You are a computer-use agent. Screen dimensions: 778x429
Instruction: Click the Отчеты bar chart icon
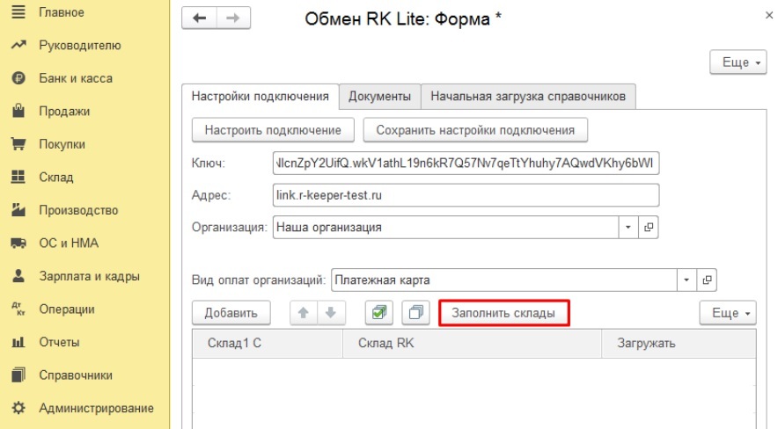tap(18, 342)
